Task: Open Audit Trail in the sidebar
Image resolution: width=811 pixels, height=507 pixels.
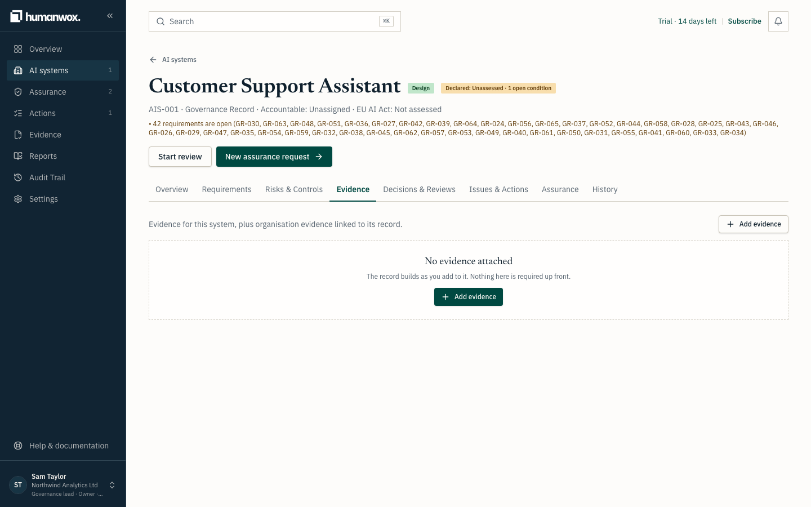Action: pos(63,177)
